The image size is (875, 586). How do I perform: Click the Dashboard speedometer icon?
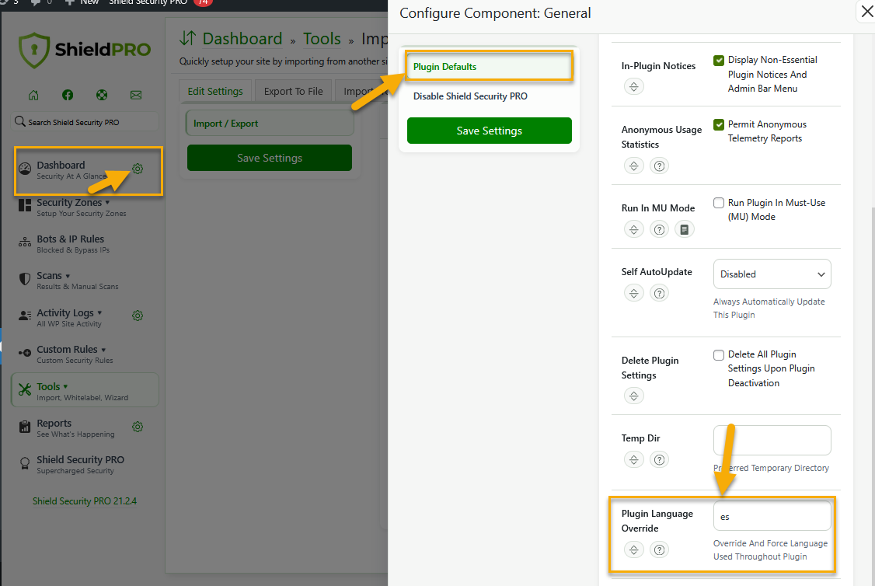click(x=25, y=169)
